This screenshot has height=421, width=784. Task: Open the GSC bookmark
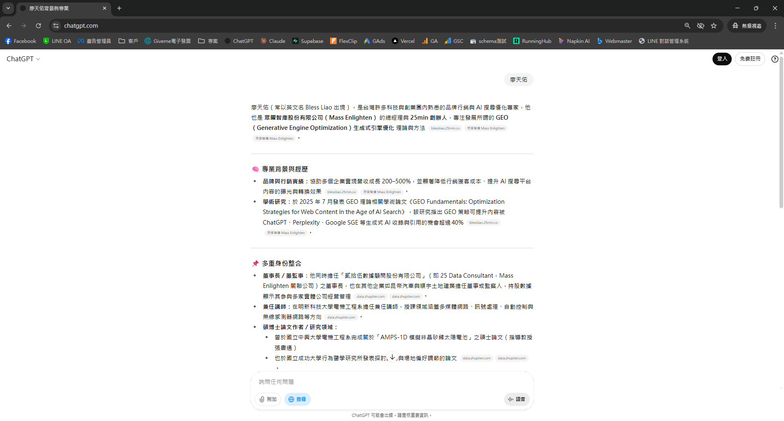[x=454, y=41]
